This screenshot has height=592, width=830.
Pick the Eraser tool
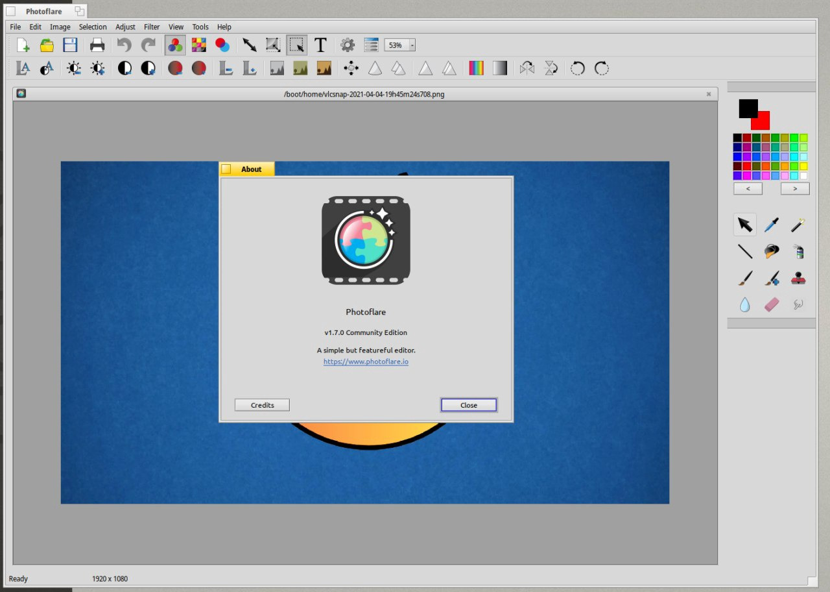[771, 304]
